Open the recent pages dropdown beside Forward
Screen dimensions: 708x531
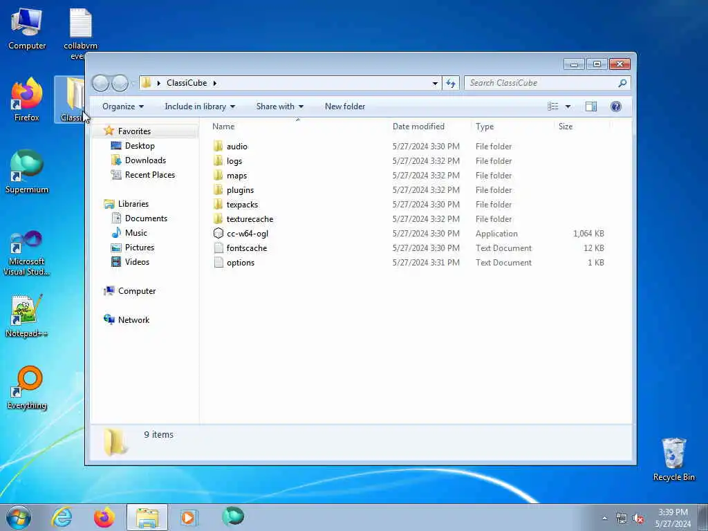133,83
